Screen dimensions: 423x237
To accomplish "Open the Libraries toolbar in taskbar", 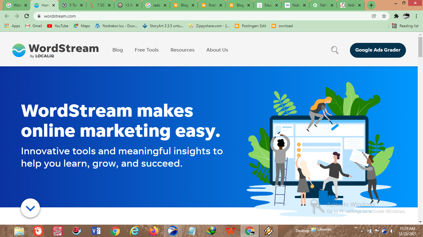I will [x=321, y=229].
